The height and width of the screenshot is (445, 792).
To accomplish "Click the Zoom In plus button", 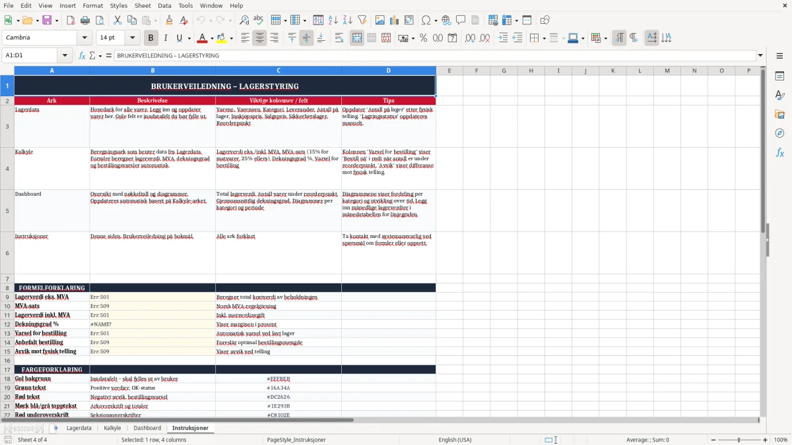I will tap(766, 440).
